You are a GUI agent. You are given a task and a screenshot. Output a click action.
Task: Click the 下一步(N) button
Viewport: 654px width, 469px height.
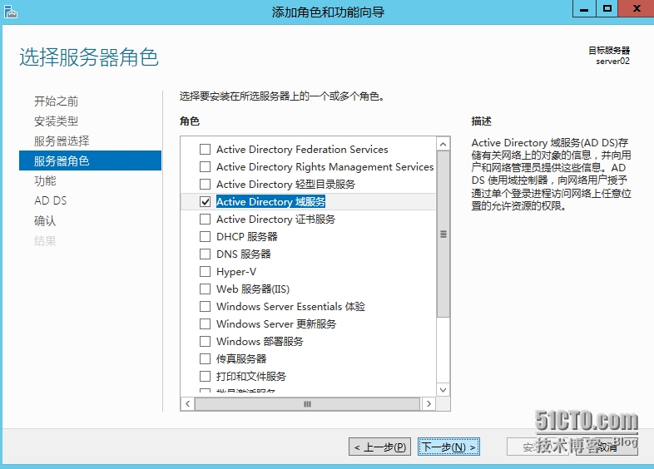tap(448, 447)
